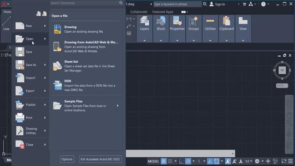Open status bar customization menu icon
The width and height of the screenshot is (295, 166).
[291, 161]
